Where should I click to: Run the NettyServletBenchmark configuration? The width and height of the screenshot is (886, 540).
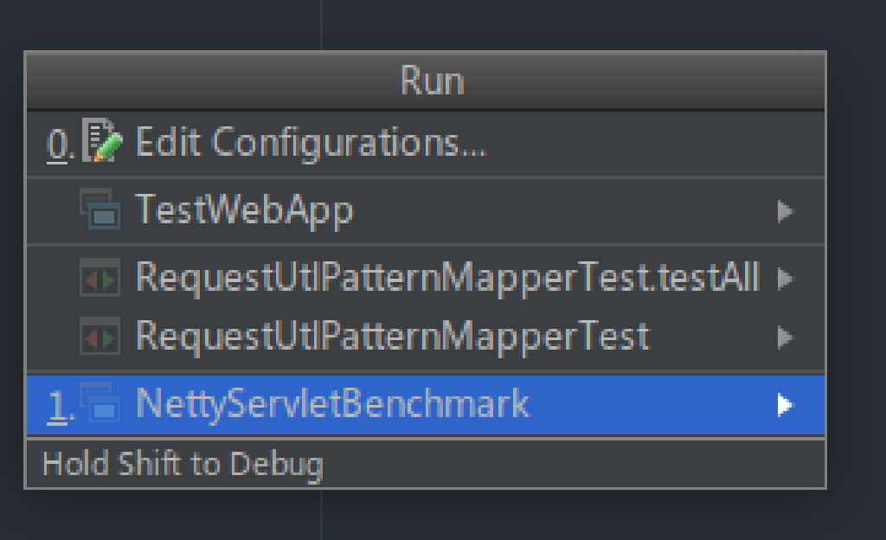332,404
